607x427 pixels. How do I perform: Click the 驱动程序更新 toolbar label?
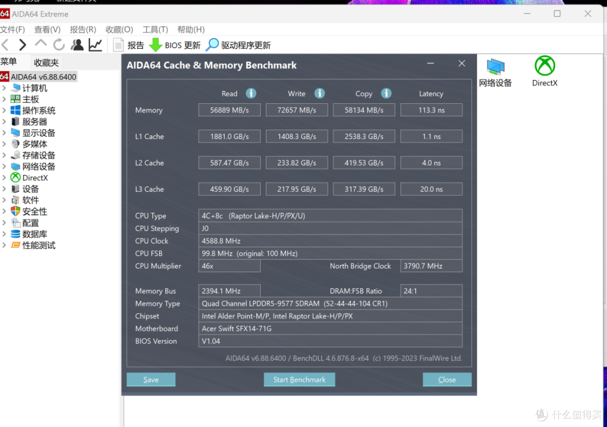[x=246, y=45]
